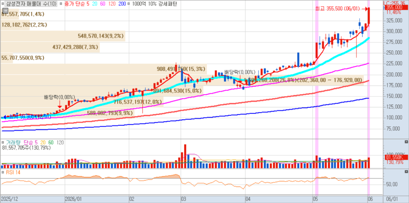Viewport: 409px width, 203px height.
Task: Click the 716,537,197(12.0%) volume profile bar
Action: point(82,102)
